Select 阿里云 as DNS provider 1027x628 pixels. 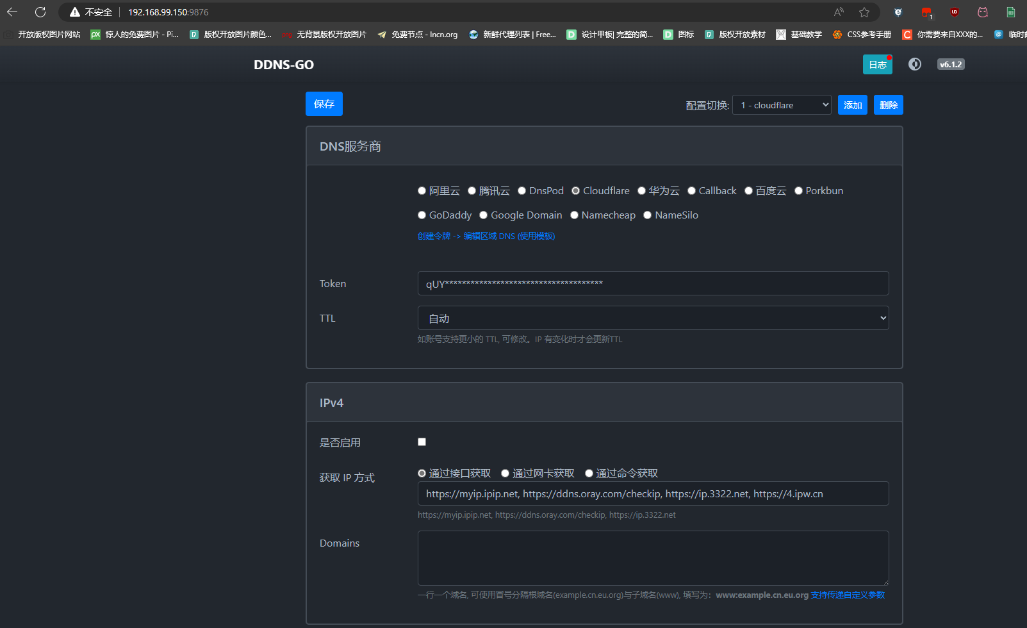[x=422, y=191]
